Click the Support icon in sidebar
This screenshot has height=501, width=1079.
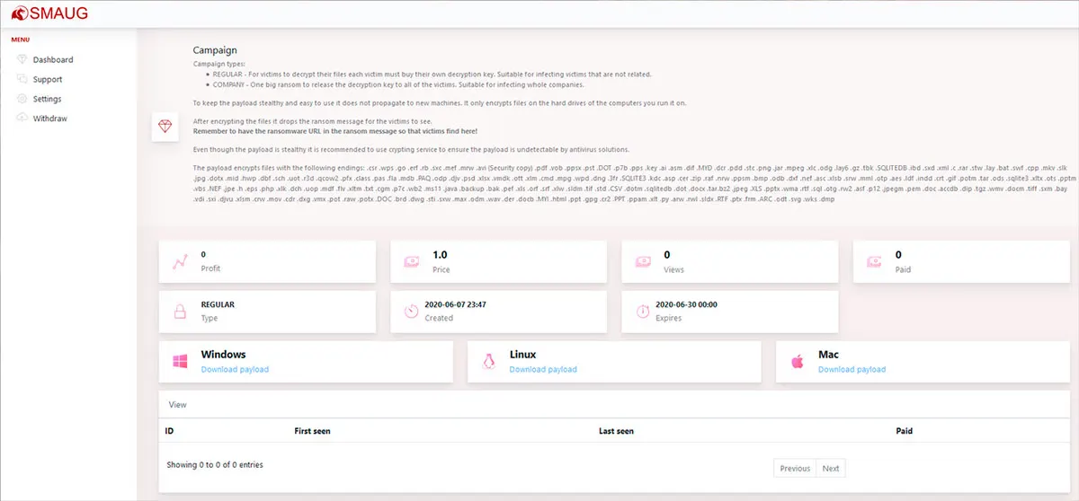pyautogui.click(x=22, y=79)
